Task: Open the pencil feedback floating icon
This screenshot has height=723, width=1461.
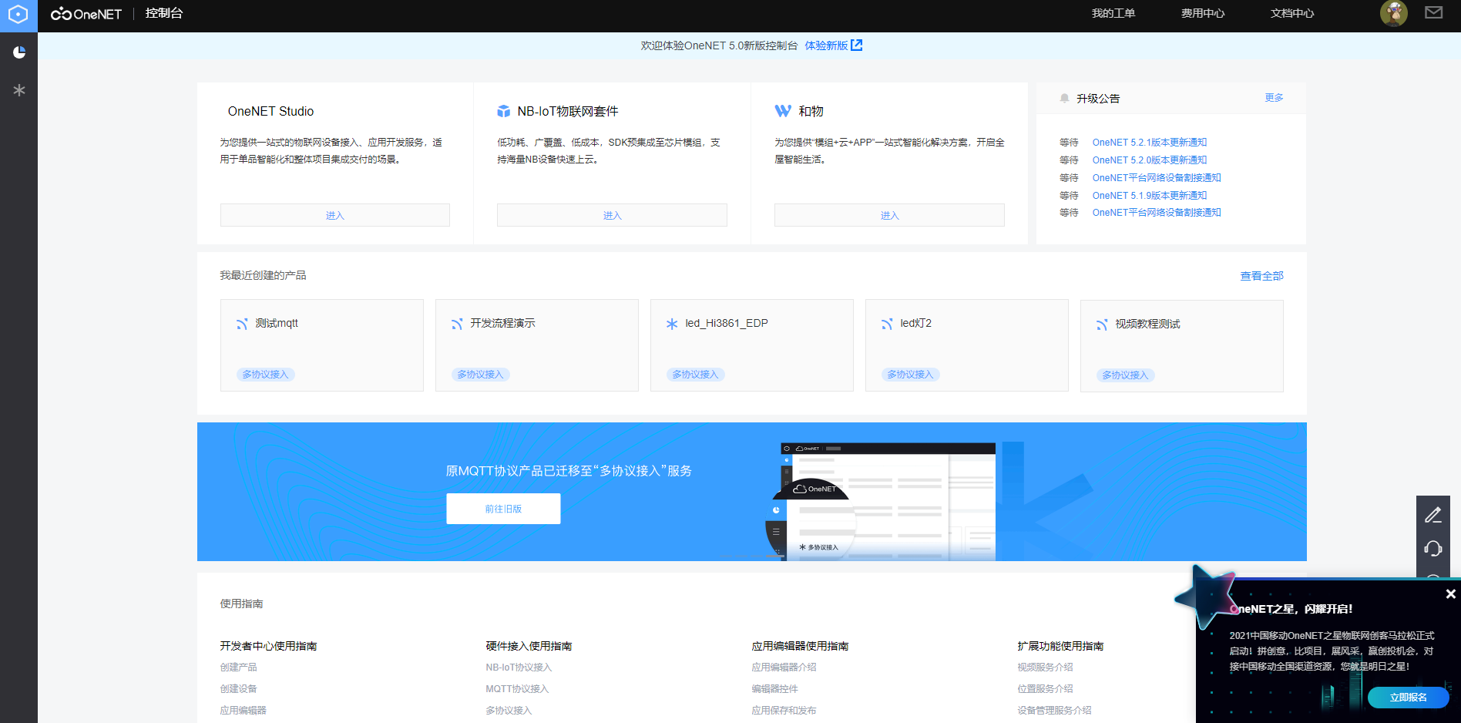Action: 1433,515
